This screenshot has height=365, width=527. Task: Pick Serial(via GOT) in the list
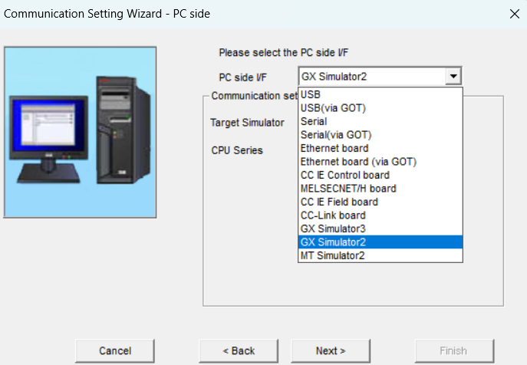tap(380, 135)
